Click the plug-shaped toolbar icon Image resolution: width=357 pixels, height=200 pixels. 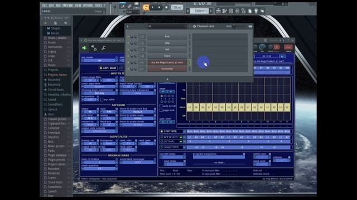click(256, 11)
